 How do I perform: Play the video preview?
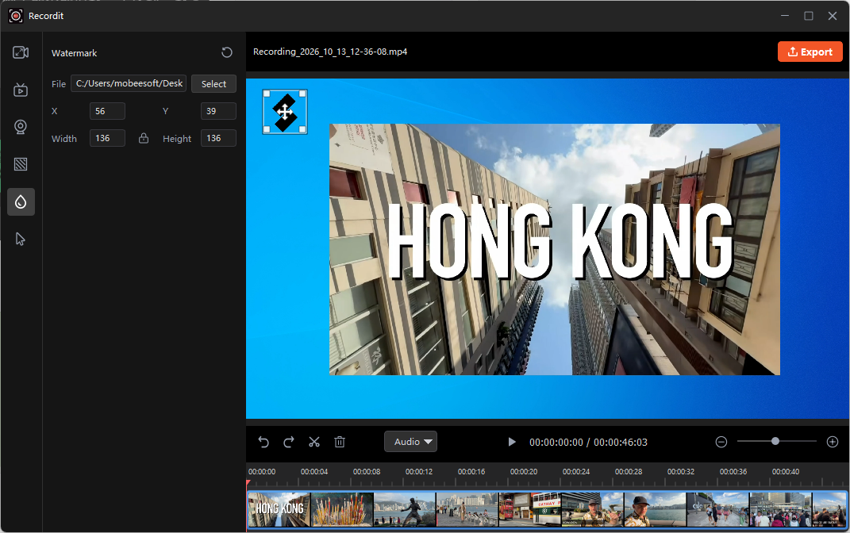point(511,442)
